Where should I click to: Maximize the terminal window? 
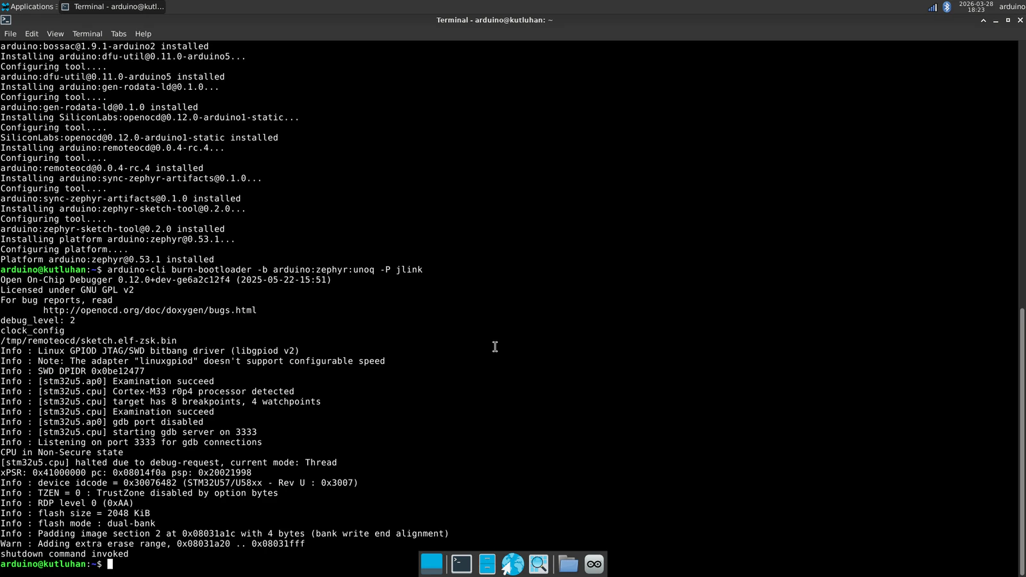pos(1008,21)
